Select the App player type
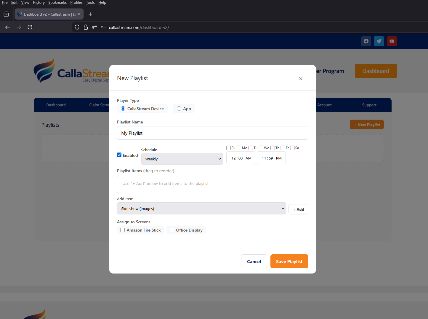 pos(179,108)
